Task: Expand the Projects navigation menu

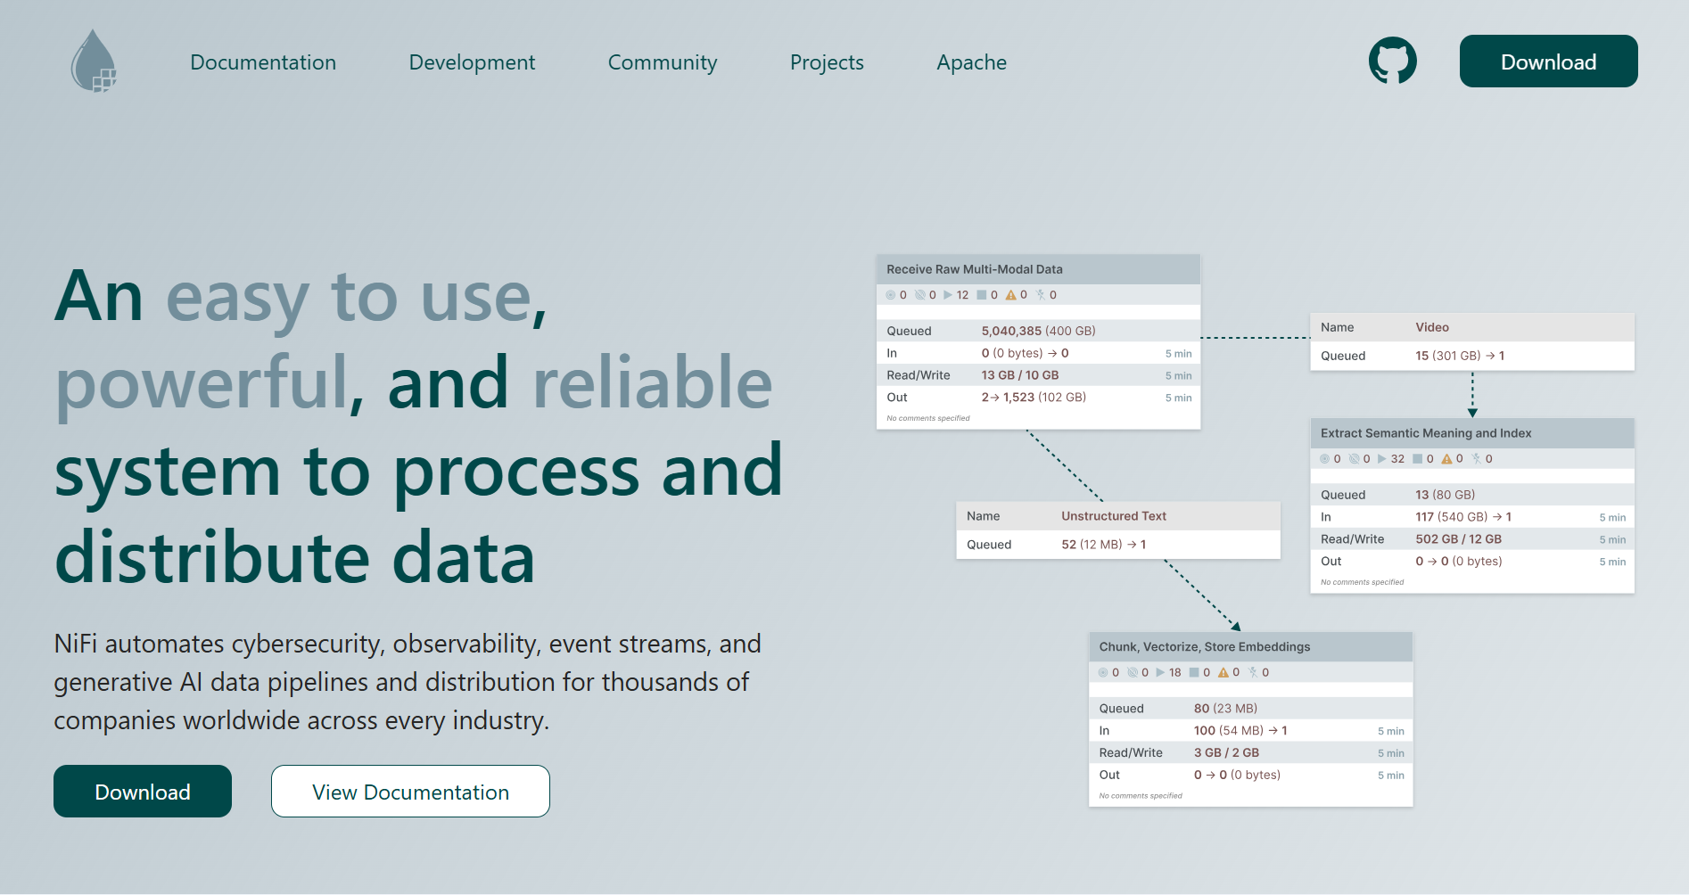Action: point(827,62)
